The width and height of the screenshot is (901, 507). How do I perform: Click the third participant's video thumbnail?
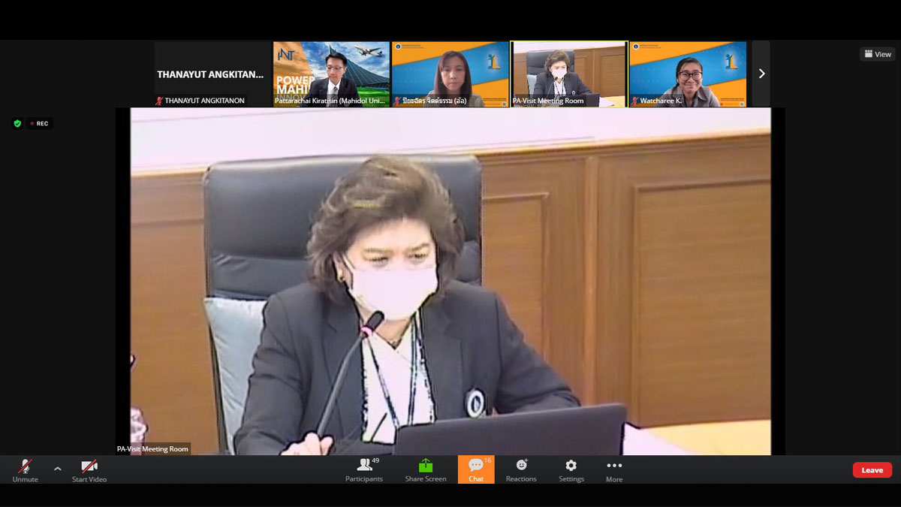[x=450, y=74]
